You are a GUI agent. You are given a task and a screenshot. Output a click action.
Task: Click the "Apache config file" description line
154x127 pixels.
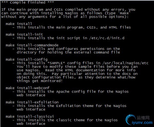pyautogui.click(x=71, y=92)
